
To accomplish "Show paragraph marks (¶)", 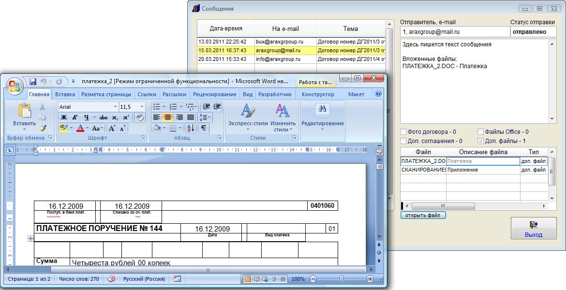I will point(204,128).
